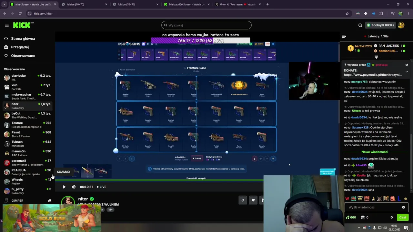
Task: Switch to first fullsize (70×70) tab
Action: [x=84, y=5]
